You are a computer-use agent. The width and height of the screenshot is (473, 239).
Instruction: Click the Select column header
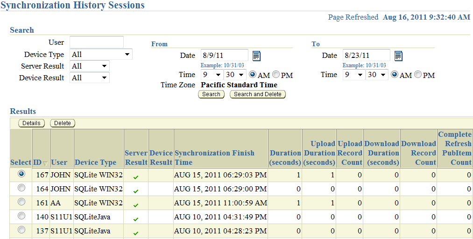21,162
